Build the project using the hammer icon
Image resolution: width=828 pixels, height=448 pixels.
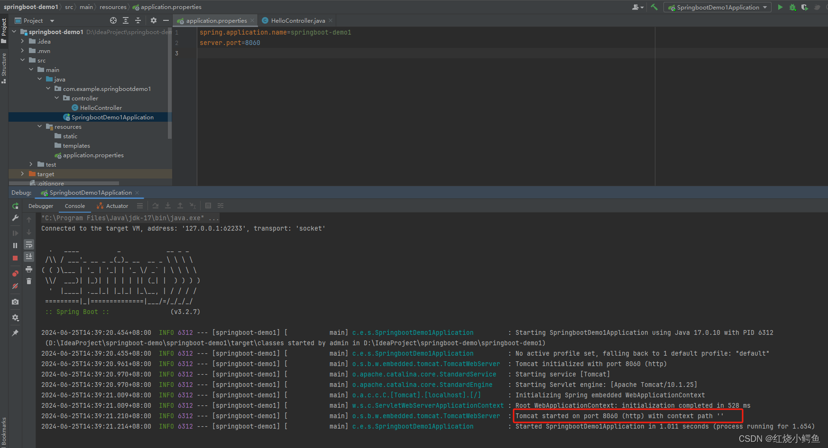653,7
